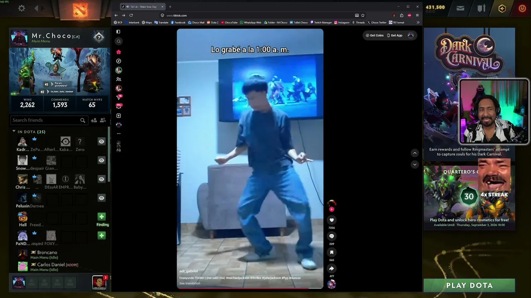
Task: Click Get Coins on TikTok
Action: tap(375, 35)
